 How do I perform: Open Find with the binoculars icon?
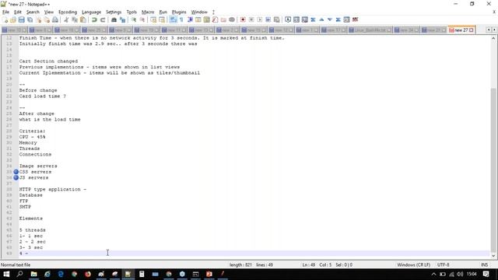pos(114,19)
